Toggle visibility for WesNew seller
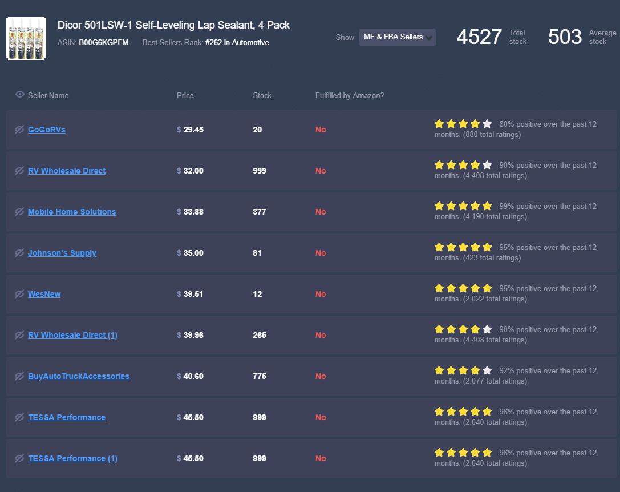 pyautogui.click(x=19, y=294)
